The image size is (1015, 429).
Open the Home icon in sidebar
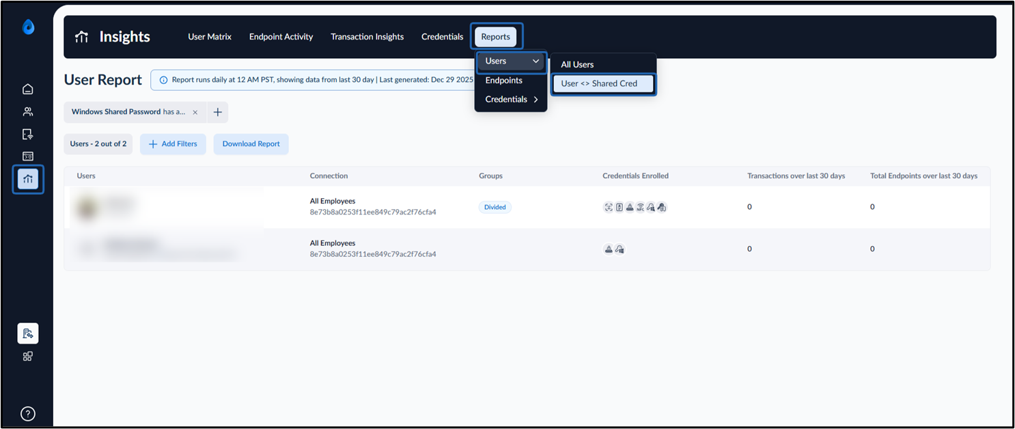coord(28,89)
